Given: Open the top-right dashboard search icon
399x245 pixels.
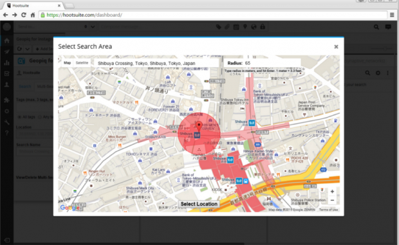Looking at the screenshot, I should click(x=376, y=26).
